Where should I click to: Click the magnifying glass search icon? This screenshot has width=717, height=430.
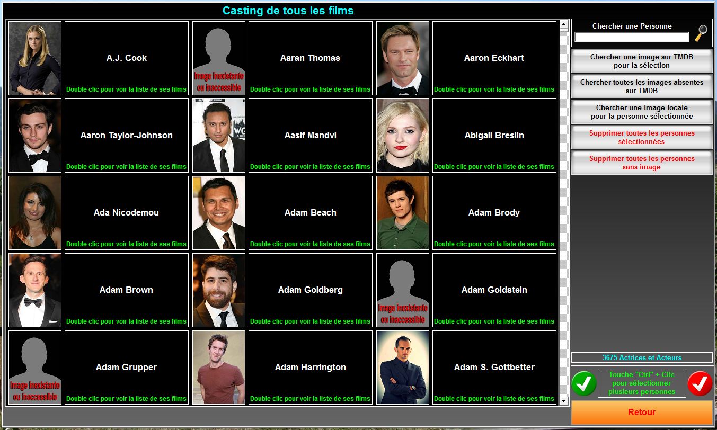[701, 33]
